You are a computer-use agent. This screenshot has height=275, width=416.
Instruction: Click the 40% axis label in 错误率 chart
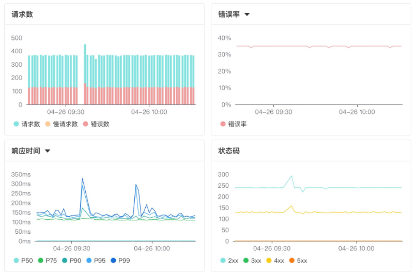(224, 38)
